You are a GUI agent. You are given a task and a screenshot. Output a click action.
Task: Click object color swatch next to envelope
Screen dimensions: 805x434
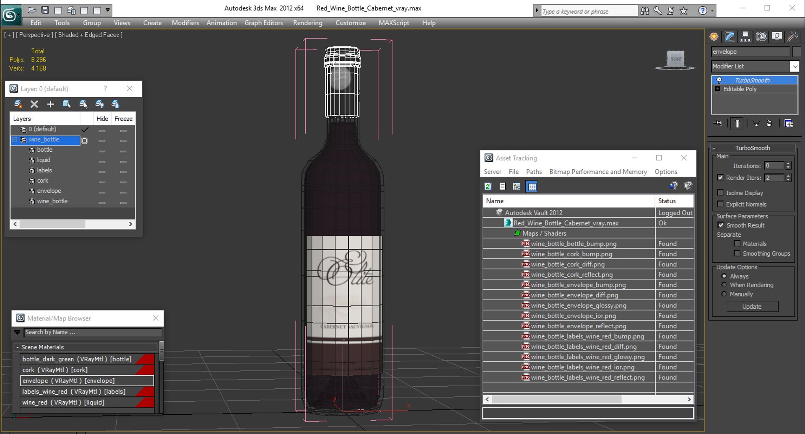point(797,52)
